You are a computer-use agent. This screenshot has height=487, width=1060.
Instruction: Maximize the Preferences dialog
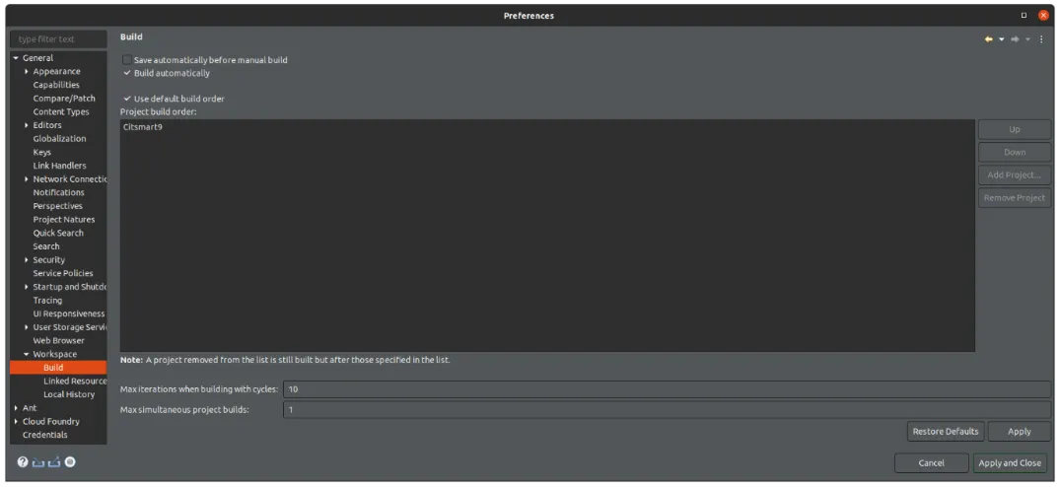(x=1024, y=15)
